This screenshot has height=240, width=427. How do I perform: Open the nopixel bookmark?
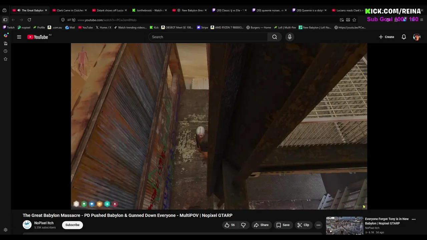24,28
